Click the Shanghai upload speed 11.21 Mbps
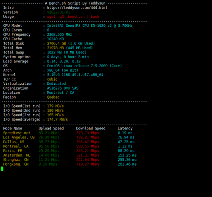 tap(49, 160)
